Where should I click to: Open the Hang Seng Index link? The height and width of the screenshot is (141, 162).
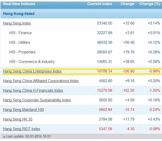(17, 23)
